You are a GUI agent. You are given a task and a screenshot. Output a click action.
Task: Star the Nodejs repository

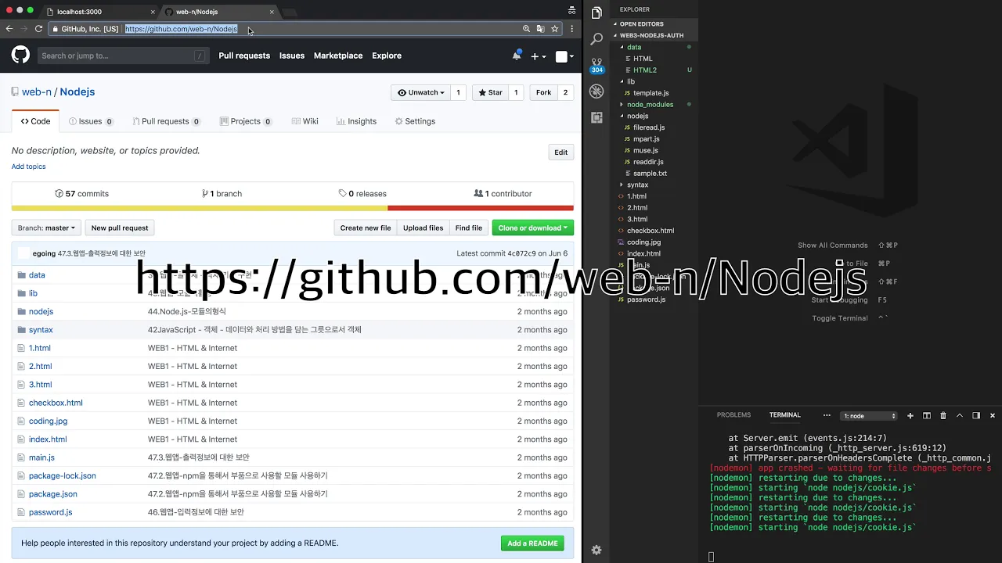click(490, 92)
